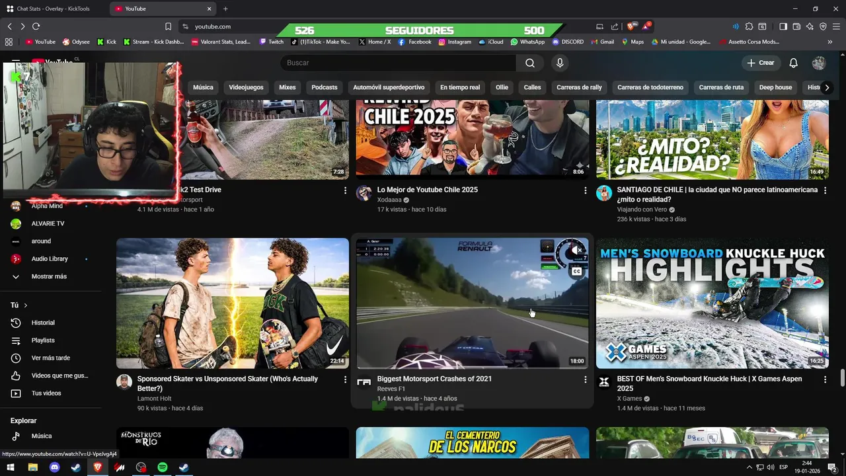Toggle captions CC on Motorsport preview

pos(577,272)
